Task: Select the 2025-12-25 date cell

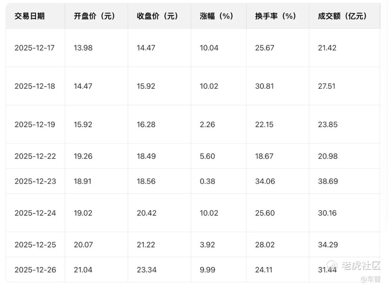Action: pyautogui.click(x=35, y=245)
